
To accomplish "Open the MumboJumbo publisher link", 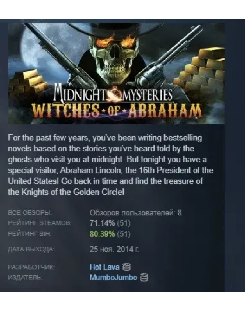I will pyautogui.click(x=113, y=277).
